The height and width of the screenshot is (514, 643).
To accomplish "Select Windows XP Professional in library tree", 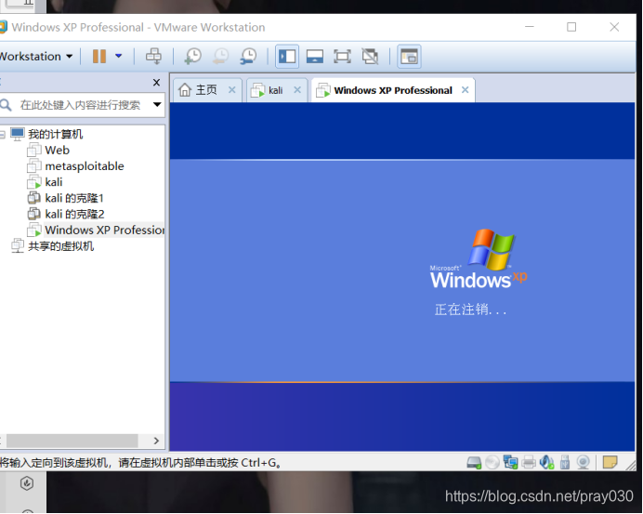I will tap(104, 231).
